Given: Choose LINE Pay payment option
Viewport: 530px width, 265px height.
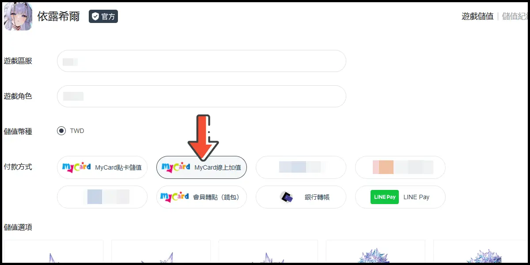Looking at the screenshot, I should [400, 197].
